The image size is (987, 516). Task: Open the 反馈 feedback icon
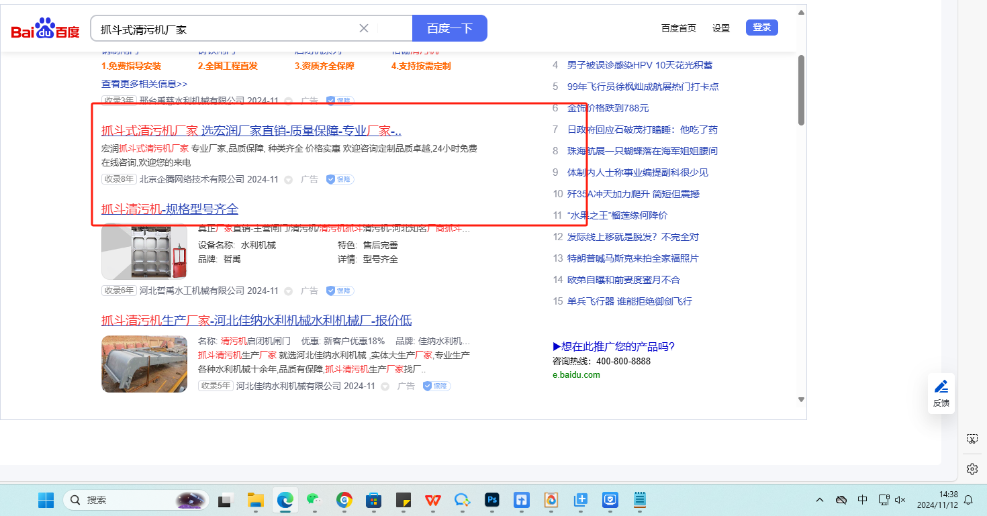pos(941,393)
